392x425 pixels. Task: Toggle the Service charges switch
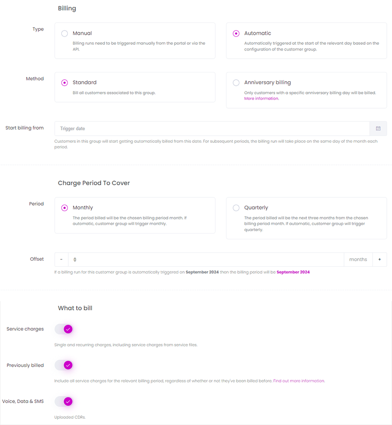pos(64,329)
